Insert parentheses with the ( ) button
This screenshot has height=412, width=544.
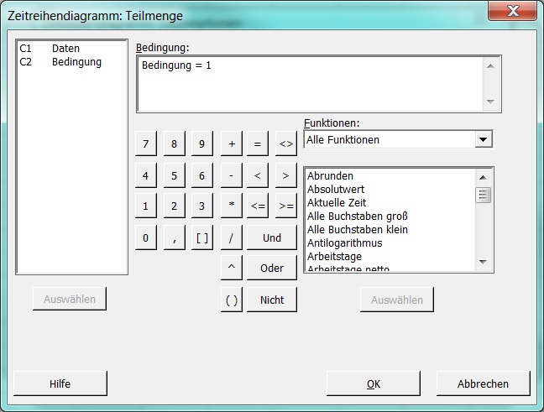pos(232,300)
